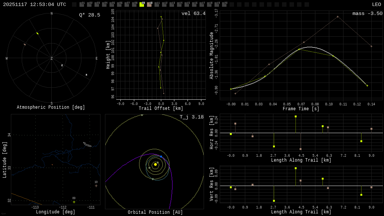Viewport: 384px width, 216px height.
Task: Select the tan station 10 indicator
Action: pyautogui.click(x=149, y=5)
